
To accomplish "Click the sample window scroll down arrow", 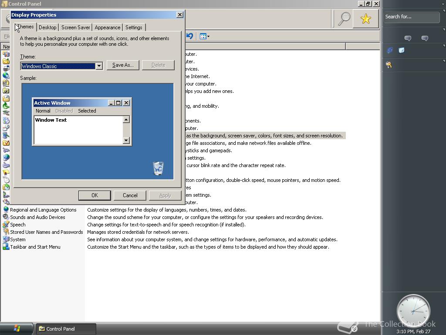I will click(126, 140).
